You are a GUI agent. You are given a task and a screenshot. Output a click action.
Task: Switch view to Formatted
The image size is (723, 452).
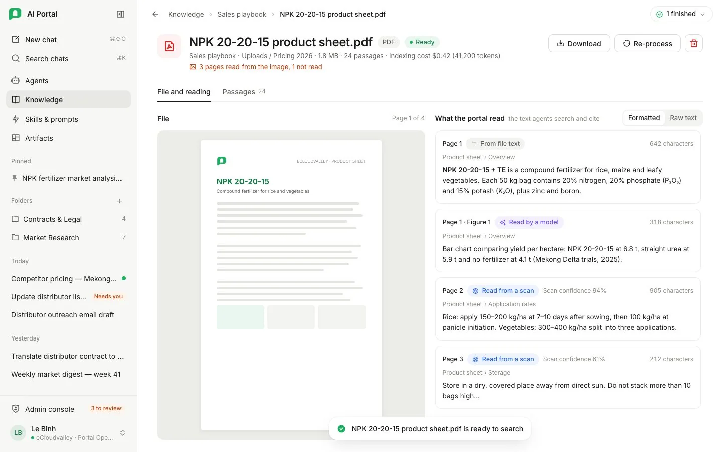pyautogui.click(x=644, y=118)
